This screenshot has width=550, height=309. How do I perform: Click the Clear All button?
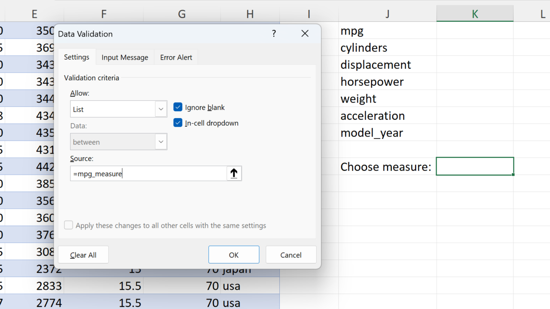coord(83,255)
